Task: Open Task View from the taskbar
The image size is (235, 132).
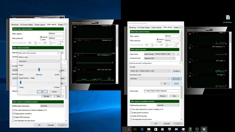Action: pos(135,129)
